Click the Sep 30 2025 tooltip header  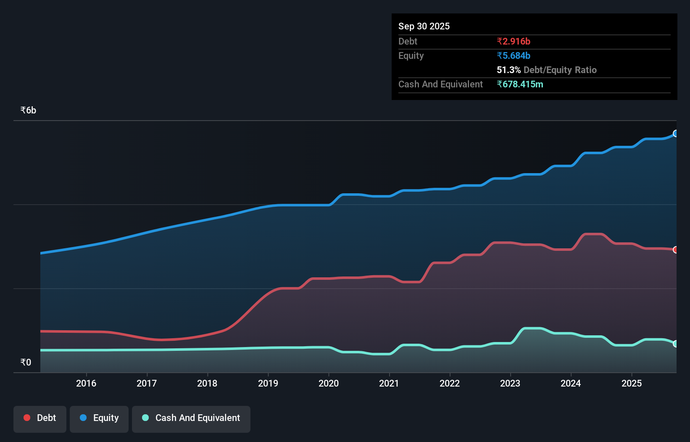point(424,26)
